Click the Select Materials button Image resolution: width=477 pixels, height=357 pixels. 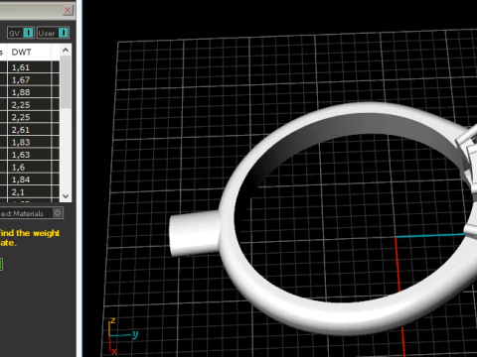(31, 213)
